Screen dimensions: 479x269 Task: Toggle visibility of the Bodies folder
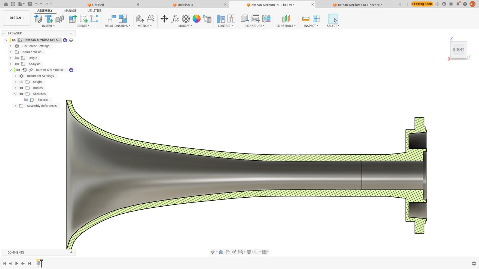coord(21,88)
